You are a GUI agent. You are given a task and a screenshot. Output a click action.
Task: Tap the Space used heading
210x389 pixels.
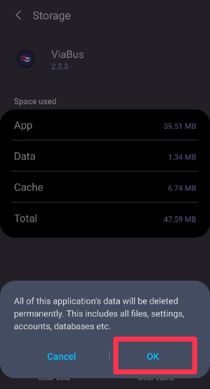coord(35,101)
